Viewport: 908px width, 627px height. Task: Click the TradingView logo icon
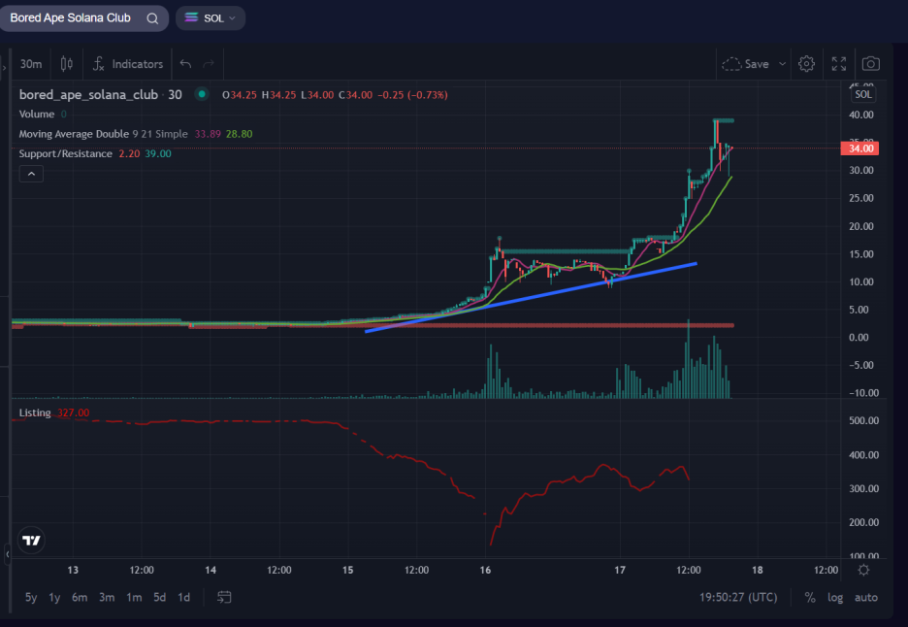[31, 540]
